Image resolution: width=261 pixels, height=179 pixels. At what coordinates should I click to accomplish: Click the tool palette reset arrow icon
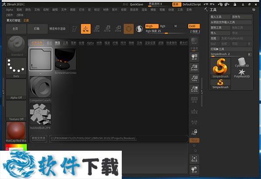click(x=254, y=10)
